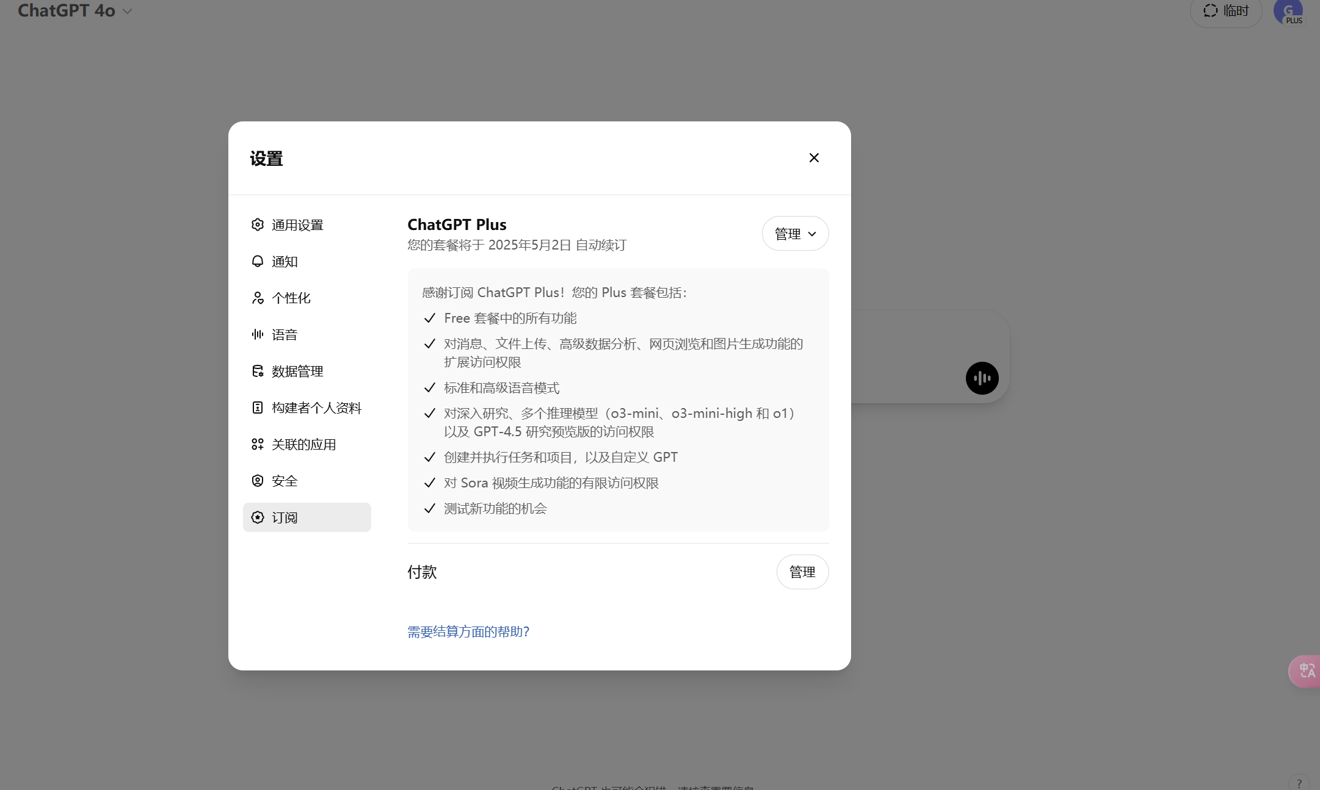Click the question mark help button
Image resolution: width=1320 pixels, height=790 pixels.
1299,783
